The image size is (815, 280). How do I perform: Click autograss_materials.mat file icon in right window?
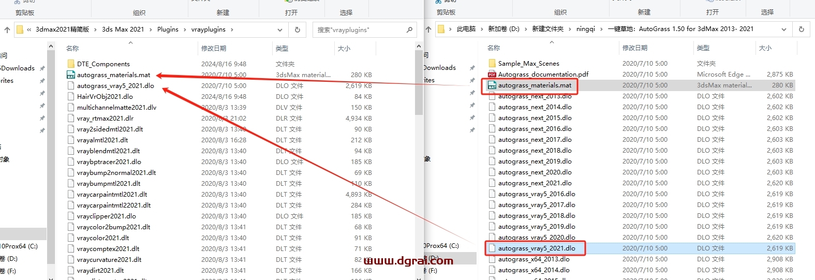pyautogui.click(x=492, y=85)
